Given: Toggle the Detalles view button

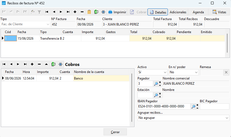Looking at the screenshot, I should [158, 12].
